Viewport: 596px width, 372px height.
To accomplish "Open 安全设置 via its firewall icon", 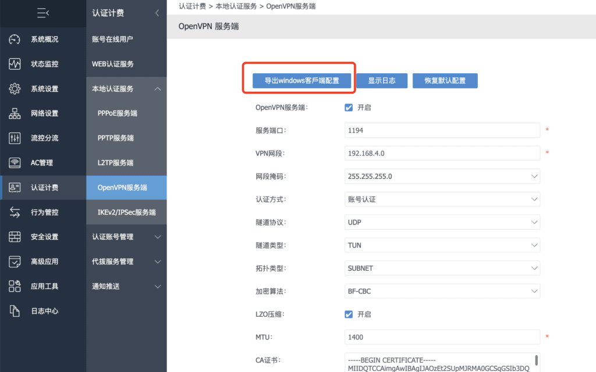I will click(x=15, y=237).
